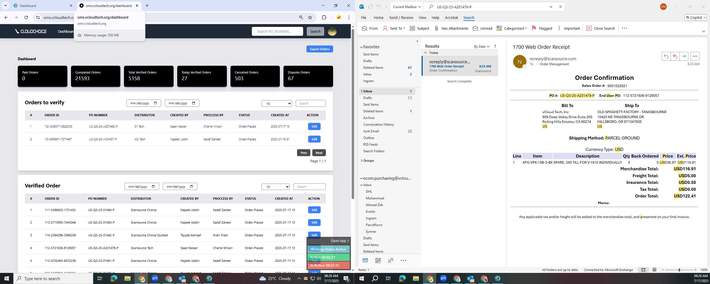
Task: Open Outlook Calendar view icon
Action: (378, 260)
